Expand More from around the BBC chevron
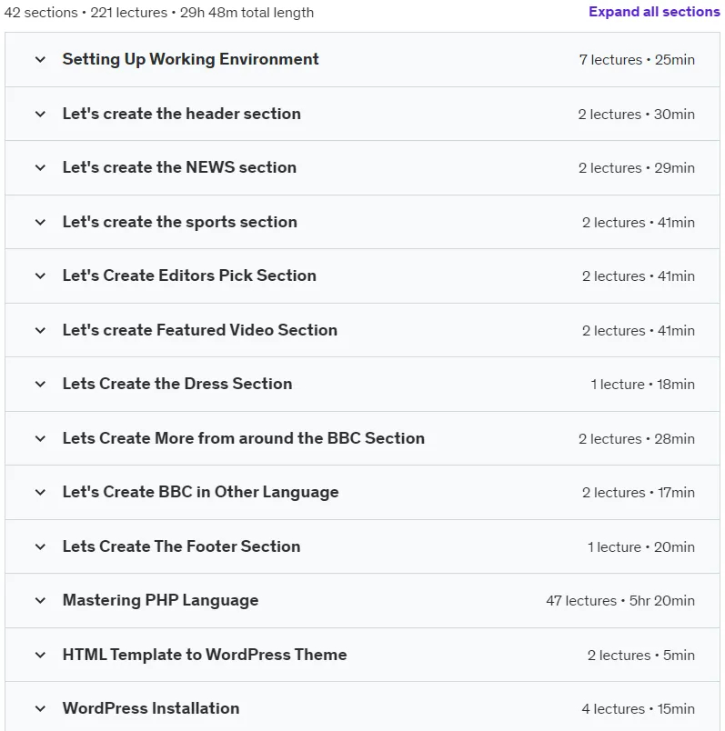The image size is (725, 731). coord(41,439)
